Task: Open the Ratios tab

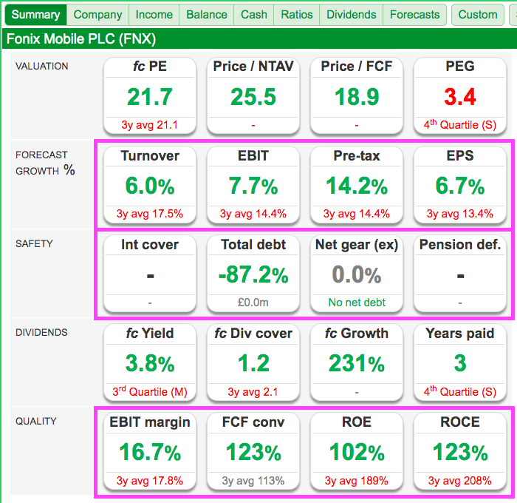Action: pyautogui.click(x=296, y=15)
